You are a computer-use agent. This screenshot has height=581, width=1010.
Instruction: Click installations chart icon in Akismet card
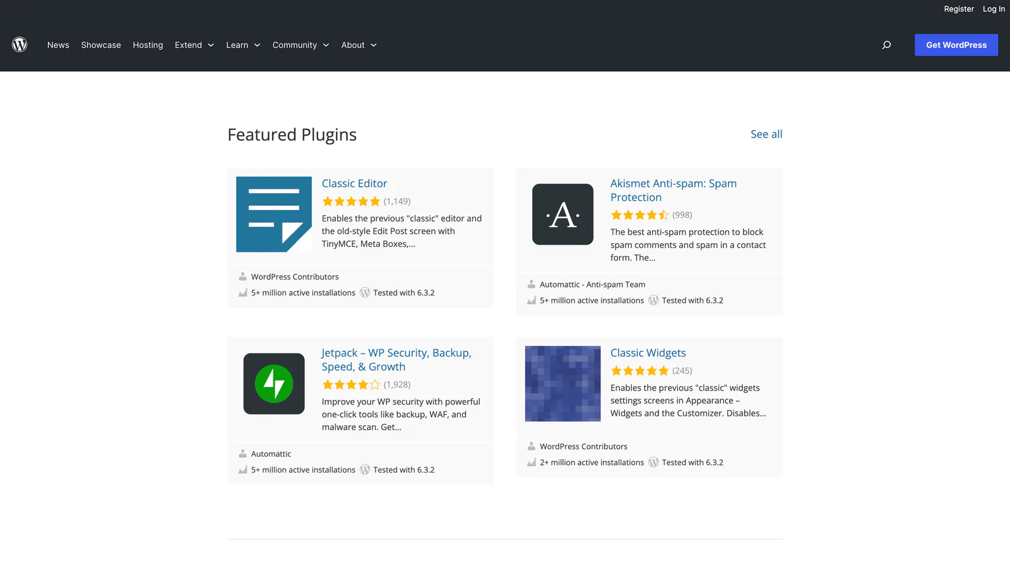(532, 300)
